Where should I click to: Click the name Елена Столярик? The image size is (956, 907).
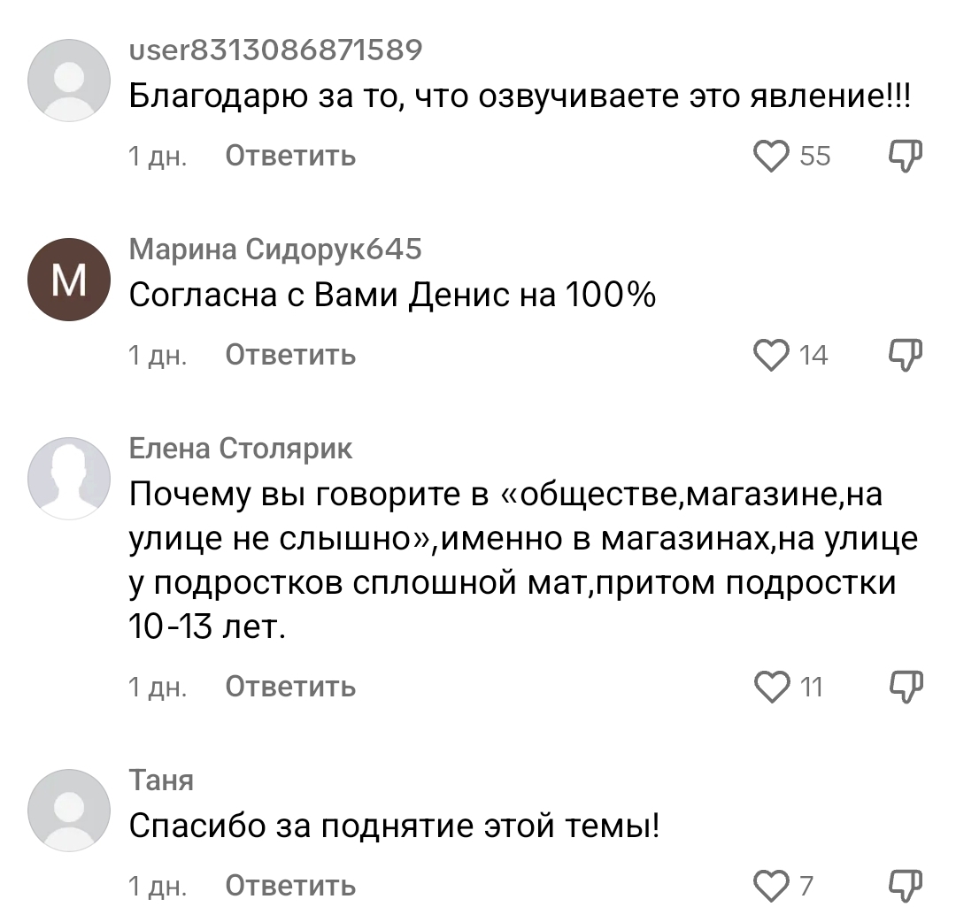coord(241,450)
